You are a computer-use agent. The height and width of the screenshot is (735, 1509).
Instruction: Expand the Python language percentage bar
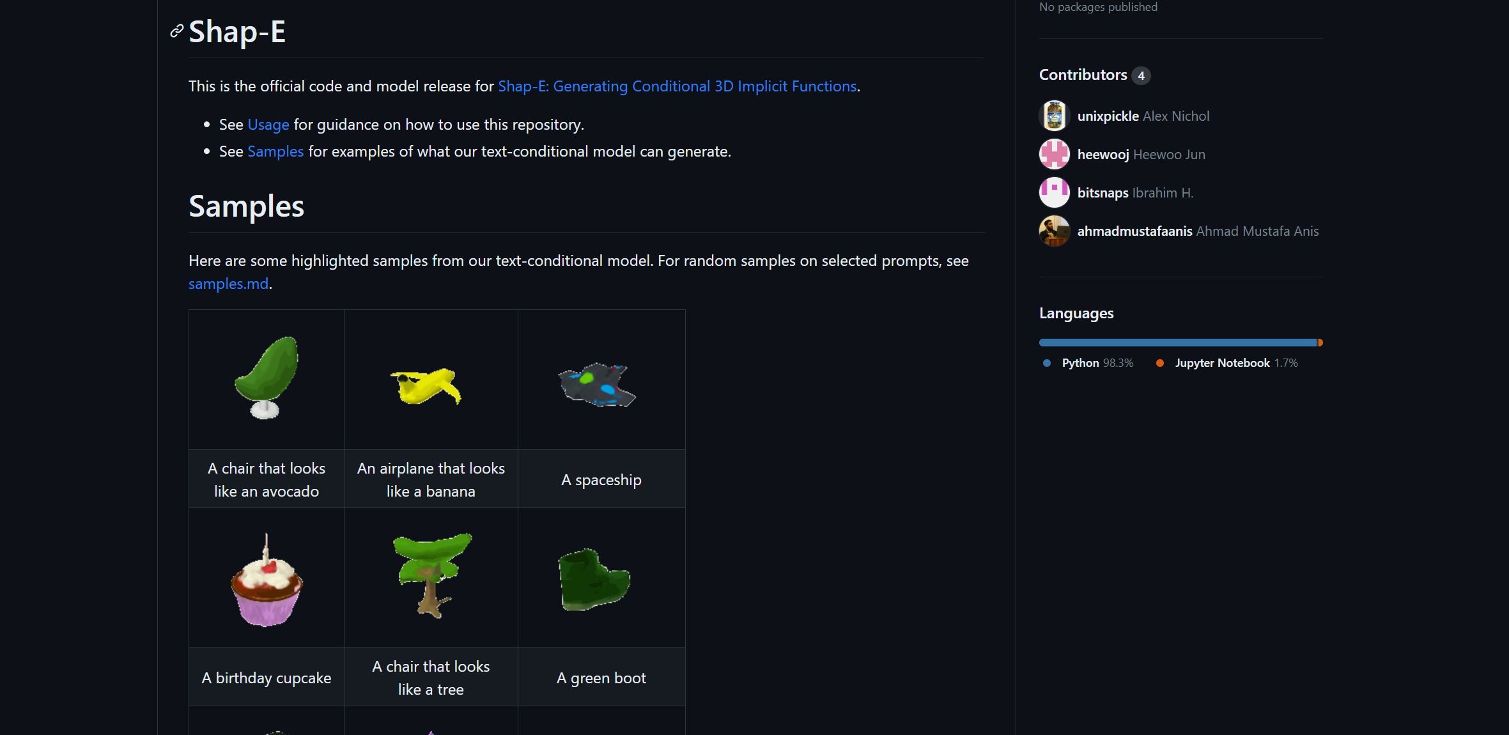click(1174, 341)
